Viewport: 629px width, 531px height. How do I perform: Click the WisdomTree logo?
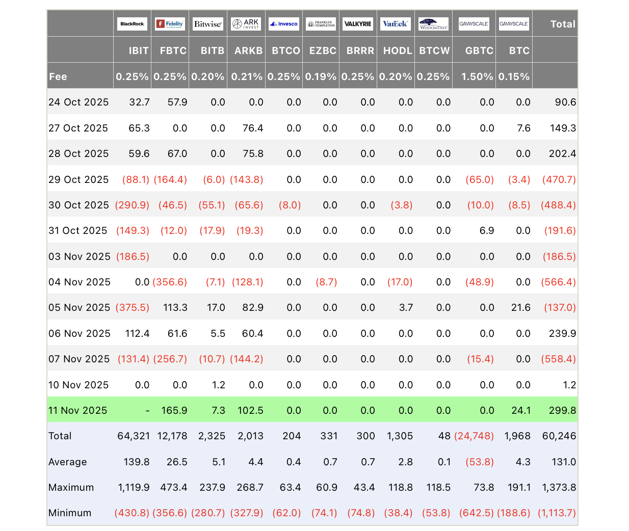tap(433, 24)
